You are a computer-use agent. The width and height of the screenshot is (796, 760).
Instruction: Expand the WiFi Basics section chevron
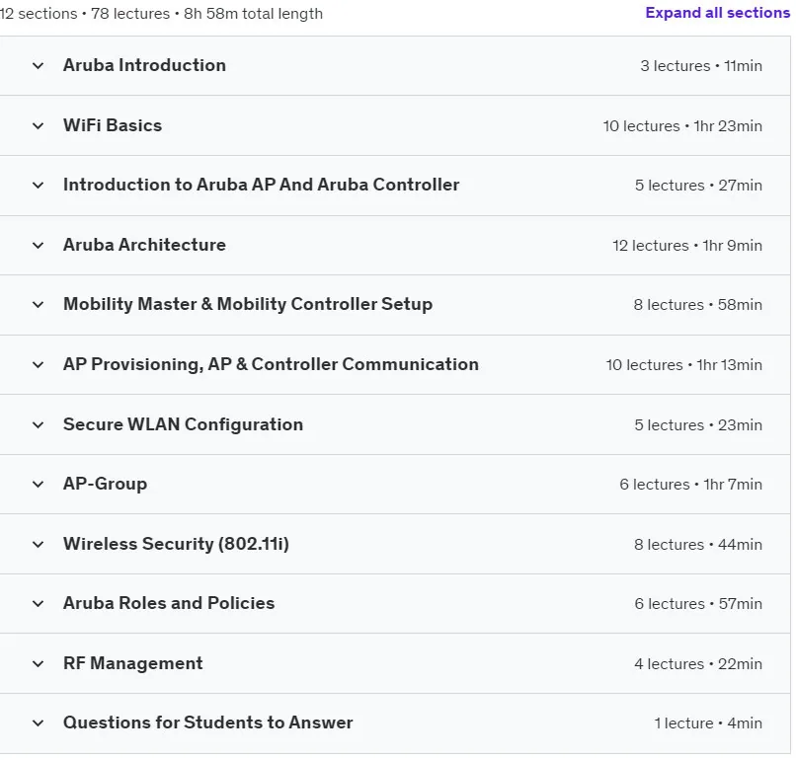pos(39,125)
